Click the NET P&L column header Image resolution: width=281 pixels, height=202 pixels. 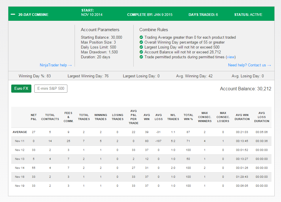[34, 117]
